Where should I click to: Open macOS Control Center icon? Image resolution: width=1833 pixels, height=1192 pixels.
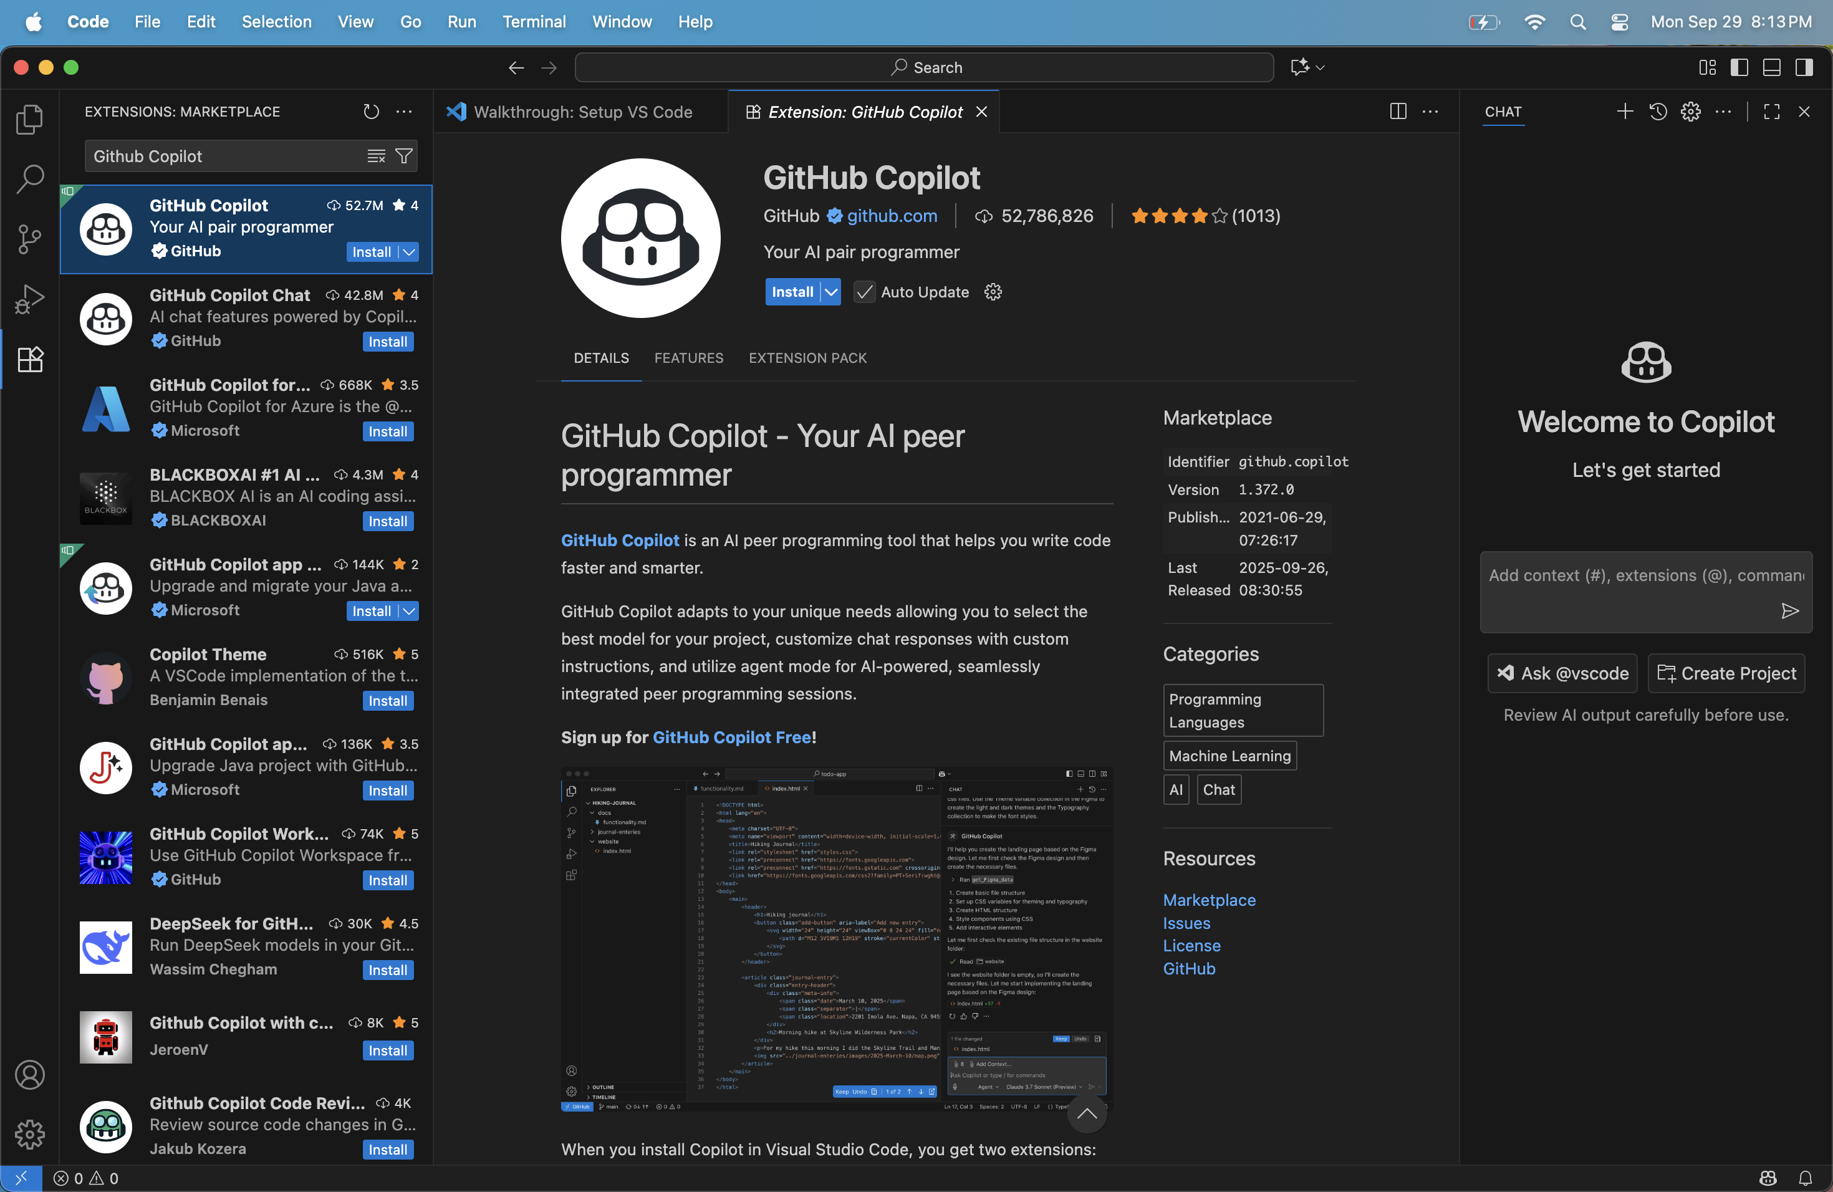1619,22
